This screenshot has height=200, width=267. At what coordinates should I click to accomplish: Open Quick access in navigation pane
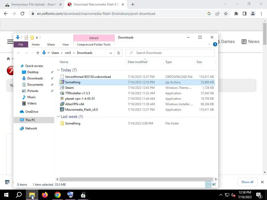(34, 66)
